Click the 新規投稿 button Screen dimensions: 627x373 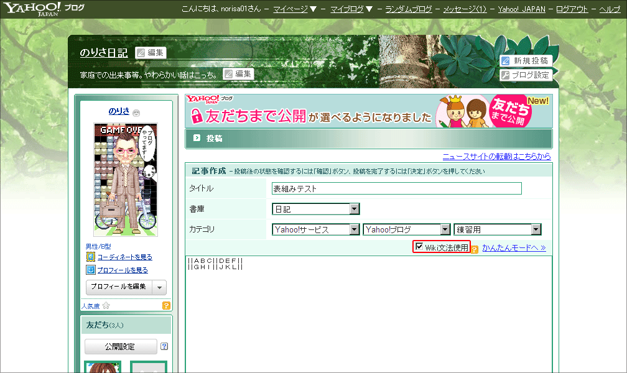click(x=526, y=61)
